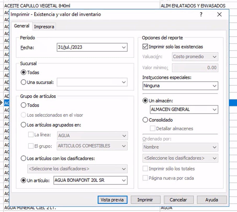Close the Imprimir dialog window
This screenshot has height=212, width=237.
pos(219,14)
